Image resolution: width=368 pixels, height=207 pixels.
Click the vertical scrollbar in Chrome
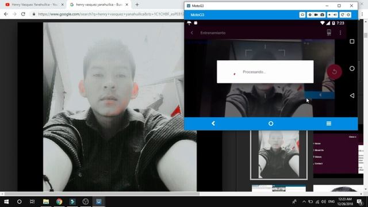(366, 35)
